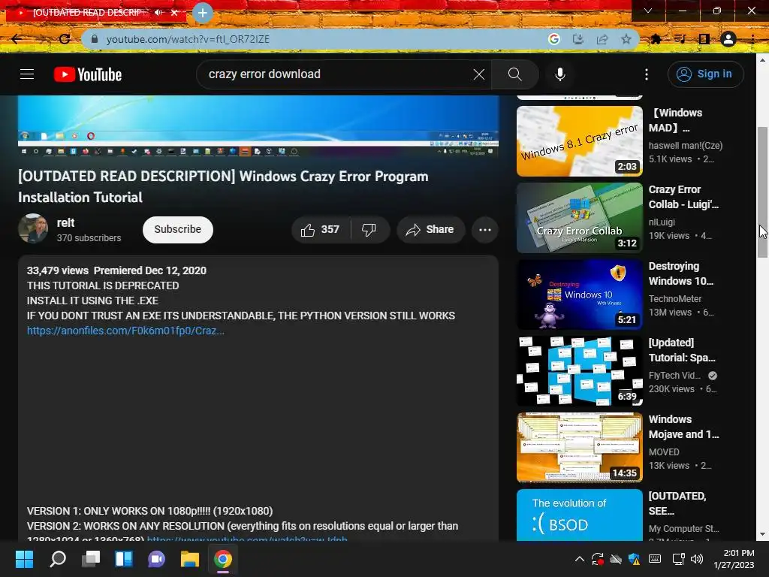
Task: Click the magnifier search button
Action: [x=514, y=74]
